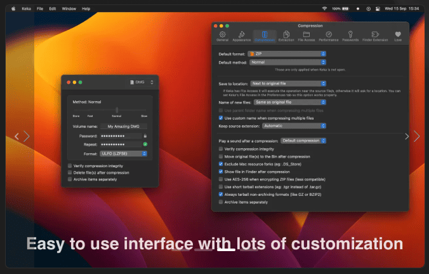Viewport: 429px width, 274px height.
Task: Enable Verify compression integrity in Compression preferences
Action: point(220,149)
